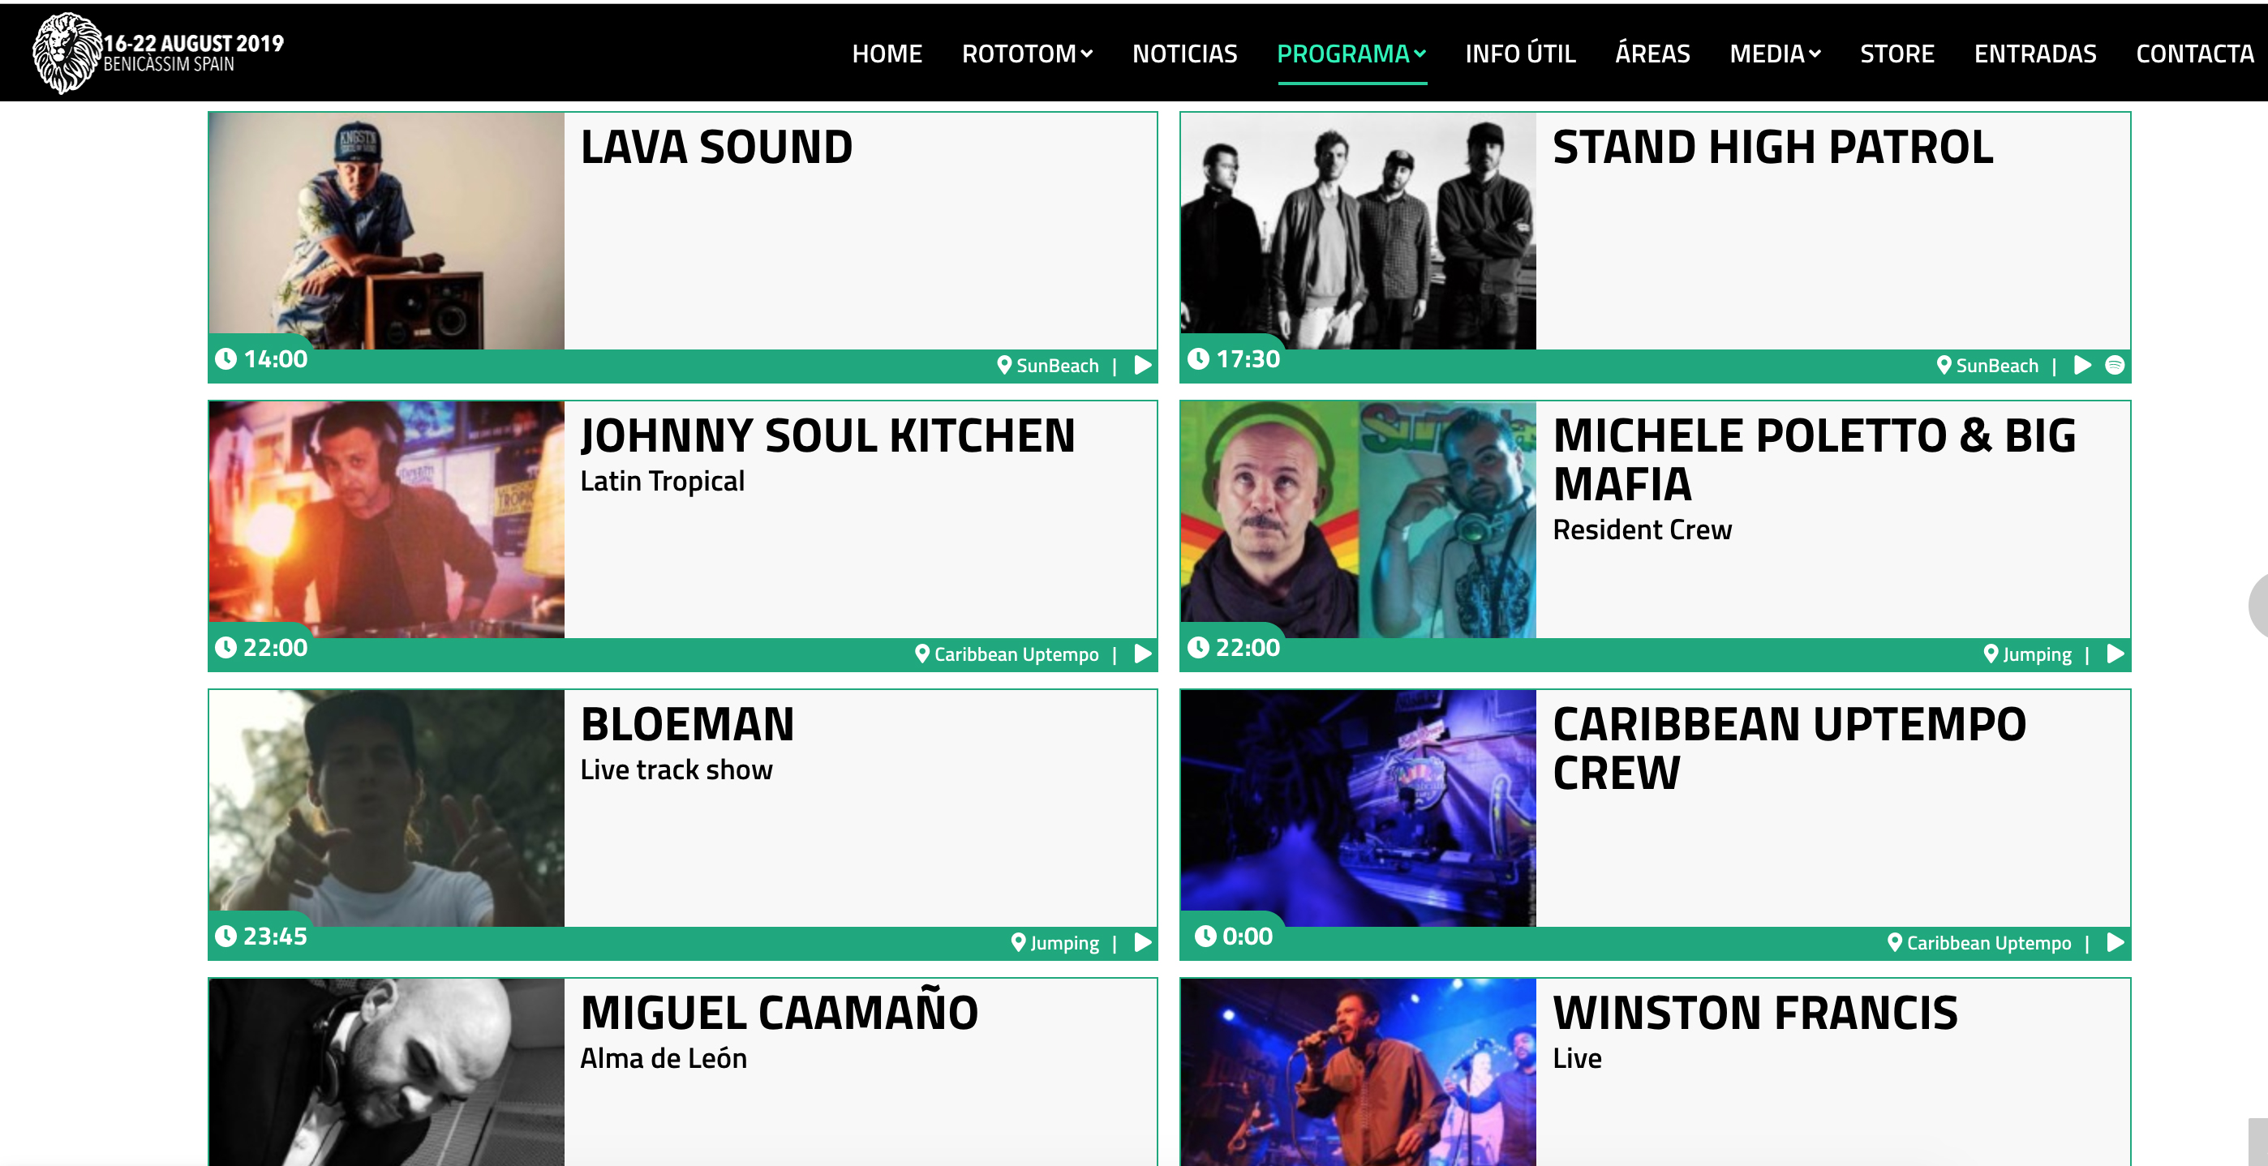The width and height of the screenshot is (2268, 1166).
Task: Expand the ROTOTOM dropdown menu
Action: [1027, 54]
